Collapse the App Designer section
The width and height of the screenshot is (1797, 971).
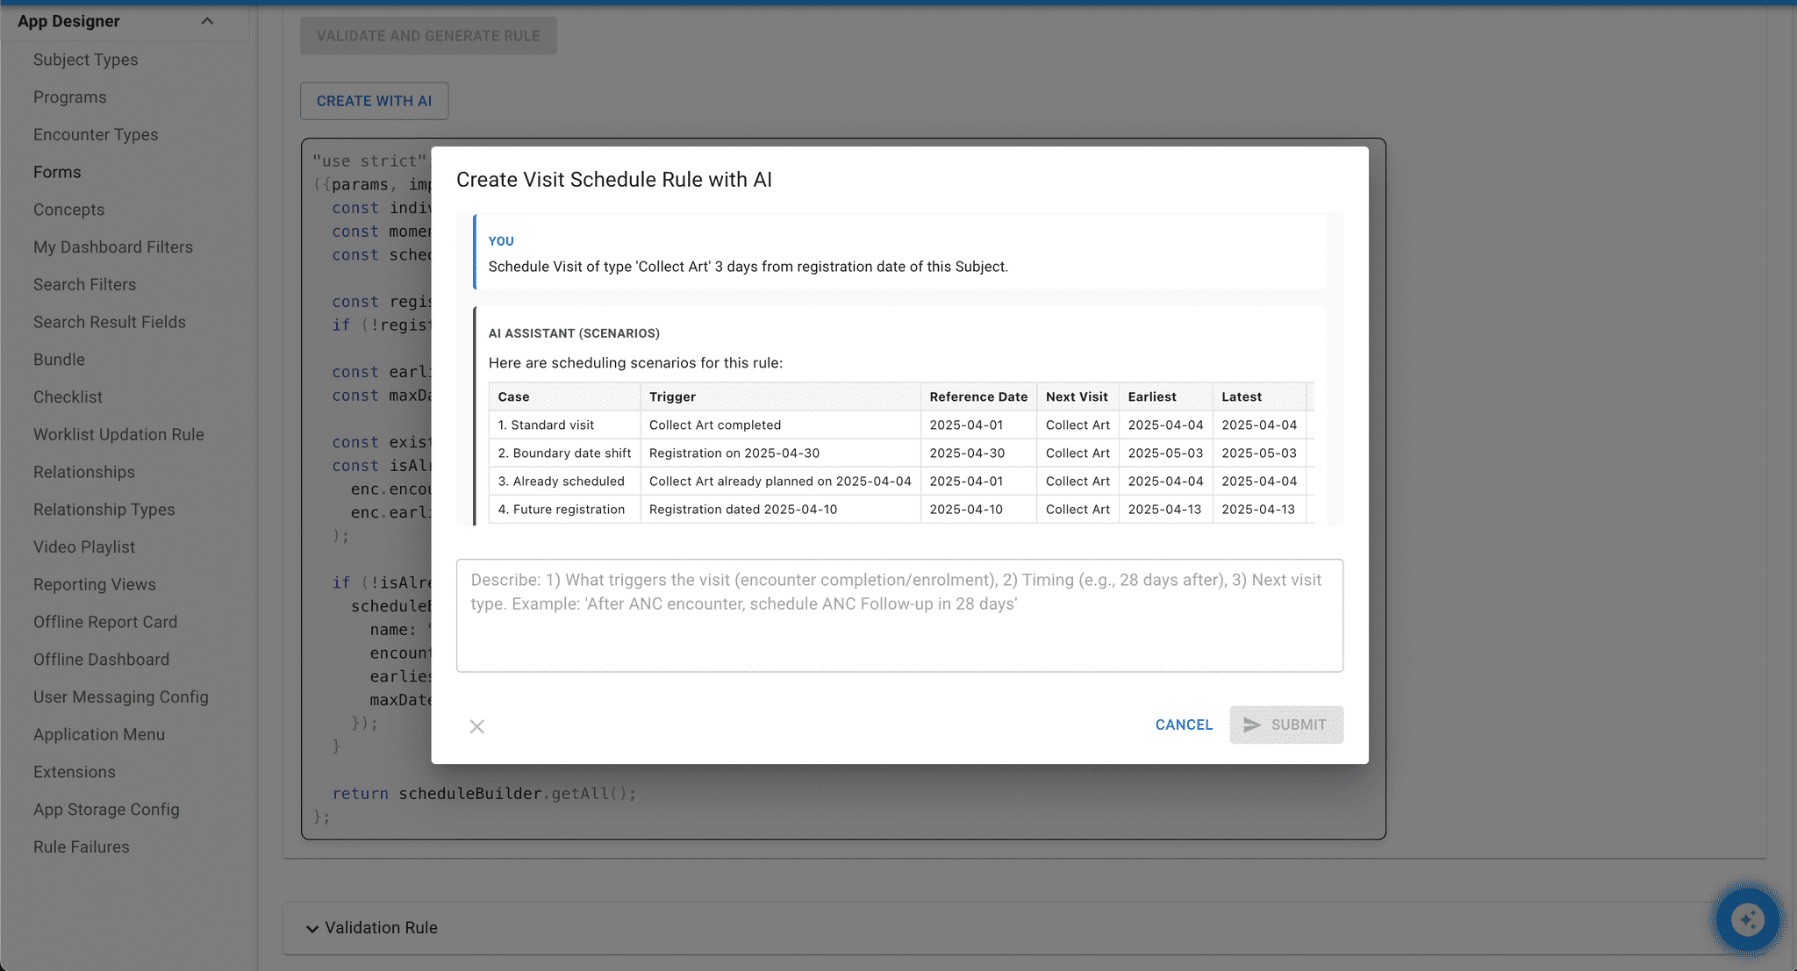tap(208, 20)
